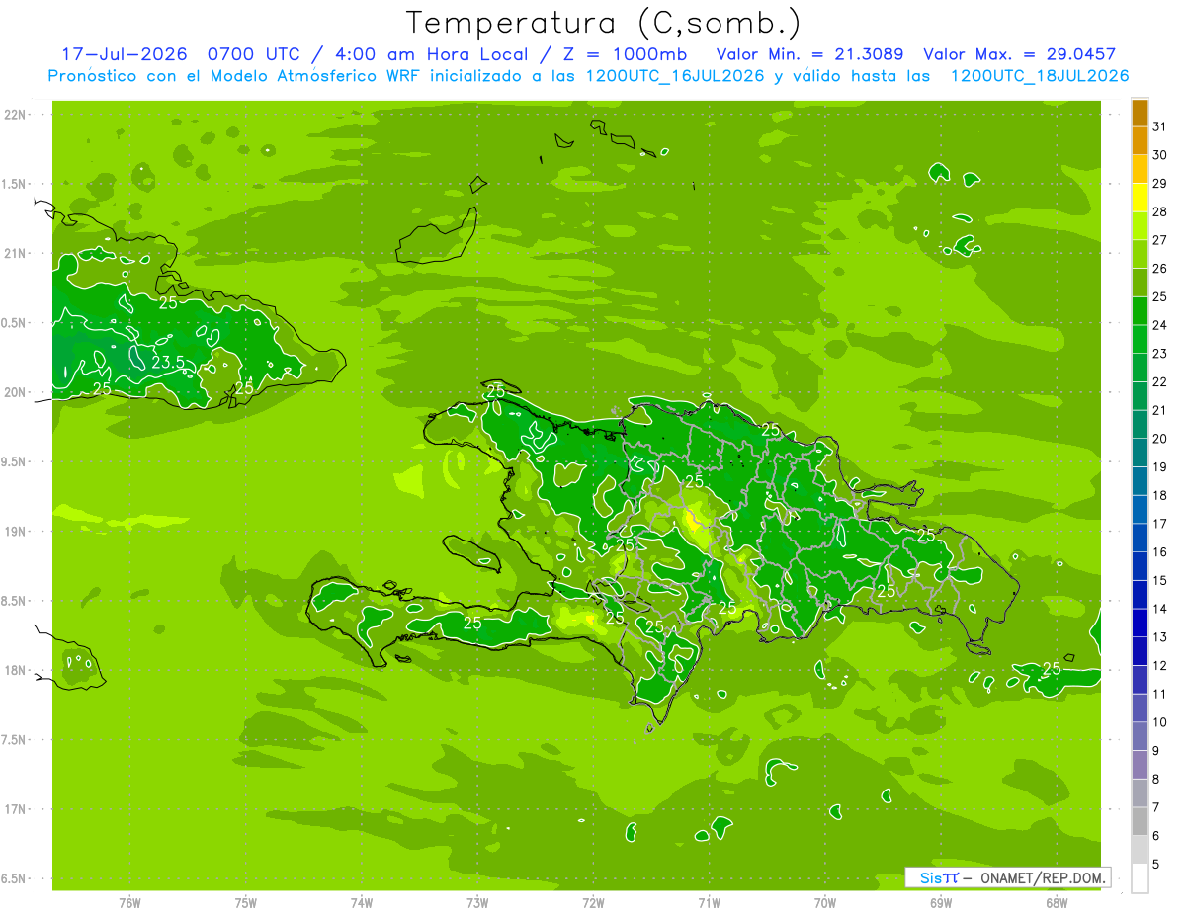Click the '76W' longitude axis label
Screen dimensions: 1186x916
129,902
